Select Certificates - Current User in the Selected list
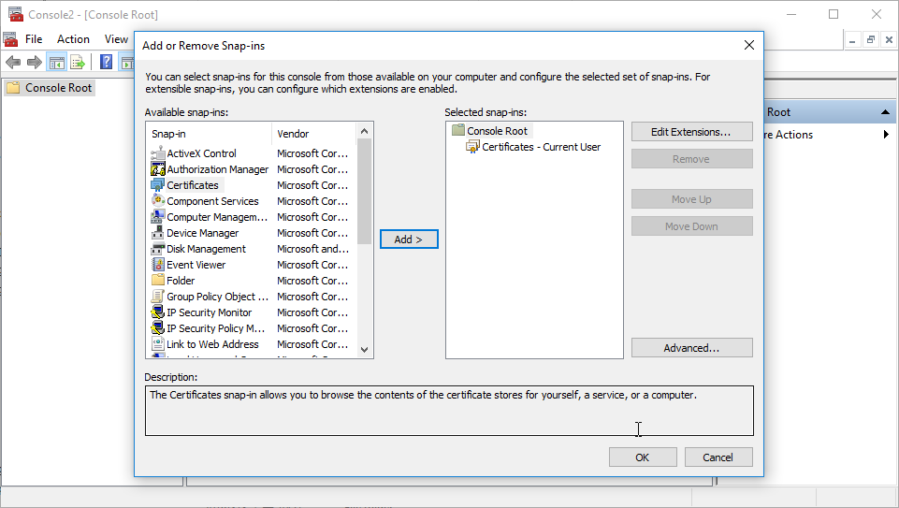The height and width of the screenshot is (508, 899). click(542, 147)
